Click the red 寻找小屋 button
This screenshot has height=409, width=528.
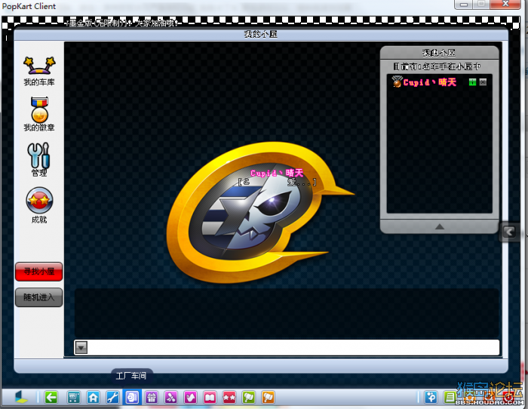pos(39,271)
